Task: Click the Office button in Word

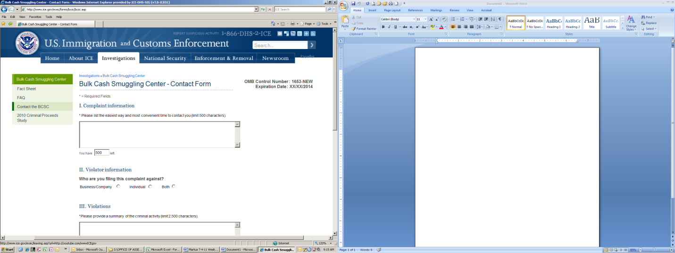Action: [x=343, y=5]
